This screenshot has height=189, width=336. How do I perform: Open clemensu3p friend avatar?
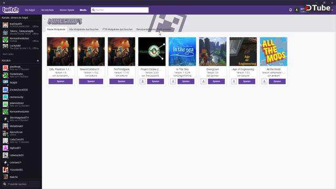[5, 97]
